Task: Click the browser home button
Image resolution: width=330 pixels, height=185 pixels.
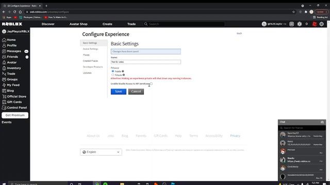Action: pos(20,12)
